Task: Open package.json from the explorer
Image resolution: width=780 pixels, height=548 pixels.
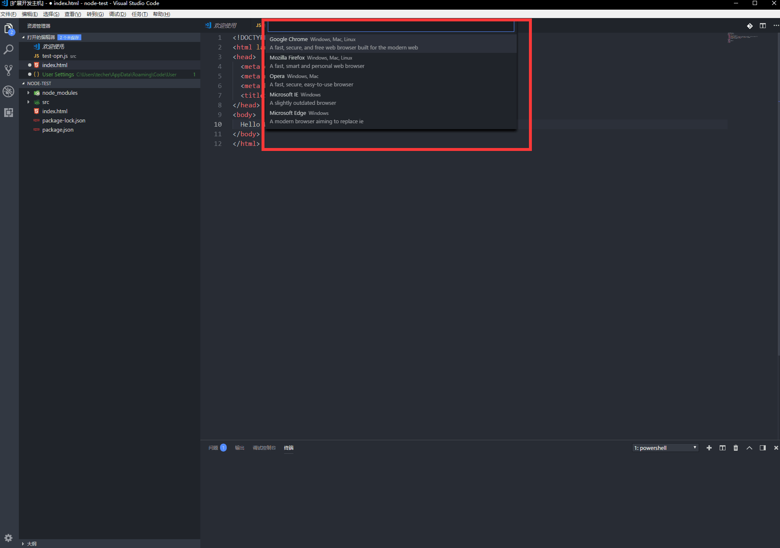Action: coord(58,130)
